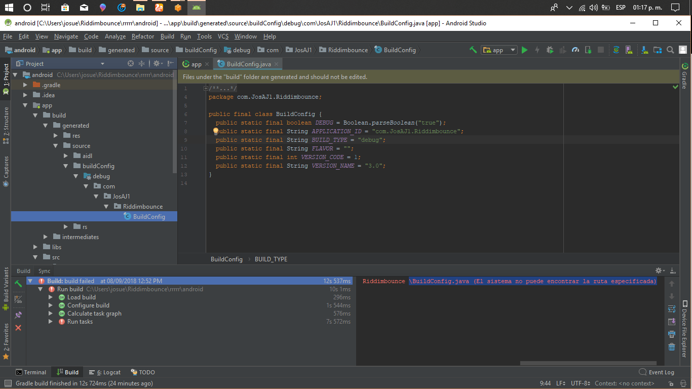Open Search Everywhere with the magnifier icon
Screen dimensions: 692x389
(670, 50)
